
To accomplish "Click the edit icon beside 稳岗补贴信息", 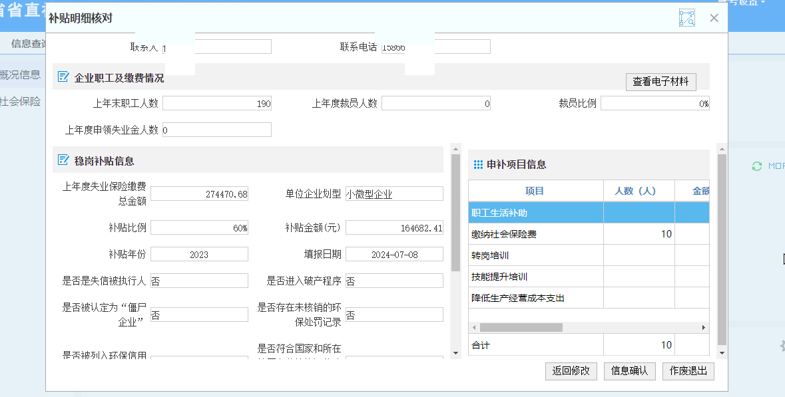I will tap(63, 160).
